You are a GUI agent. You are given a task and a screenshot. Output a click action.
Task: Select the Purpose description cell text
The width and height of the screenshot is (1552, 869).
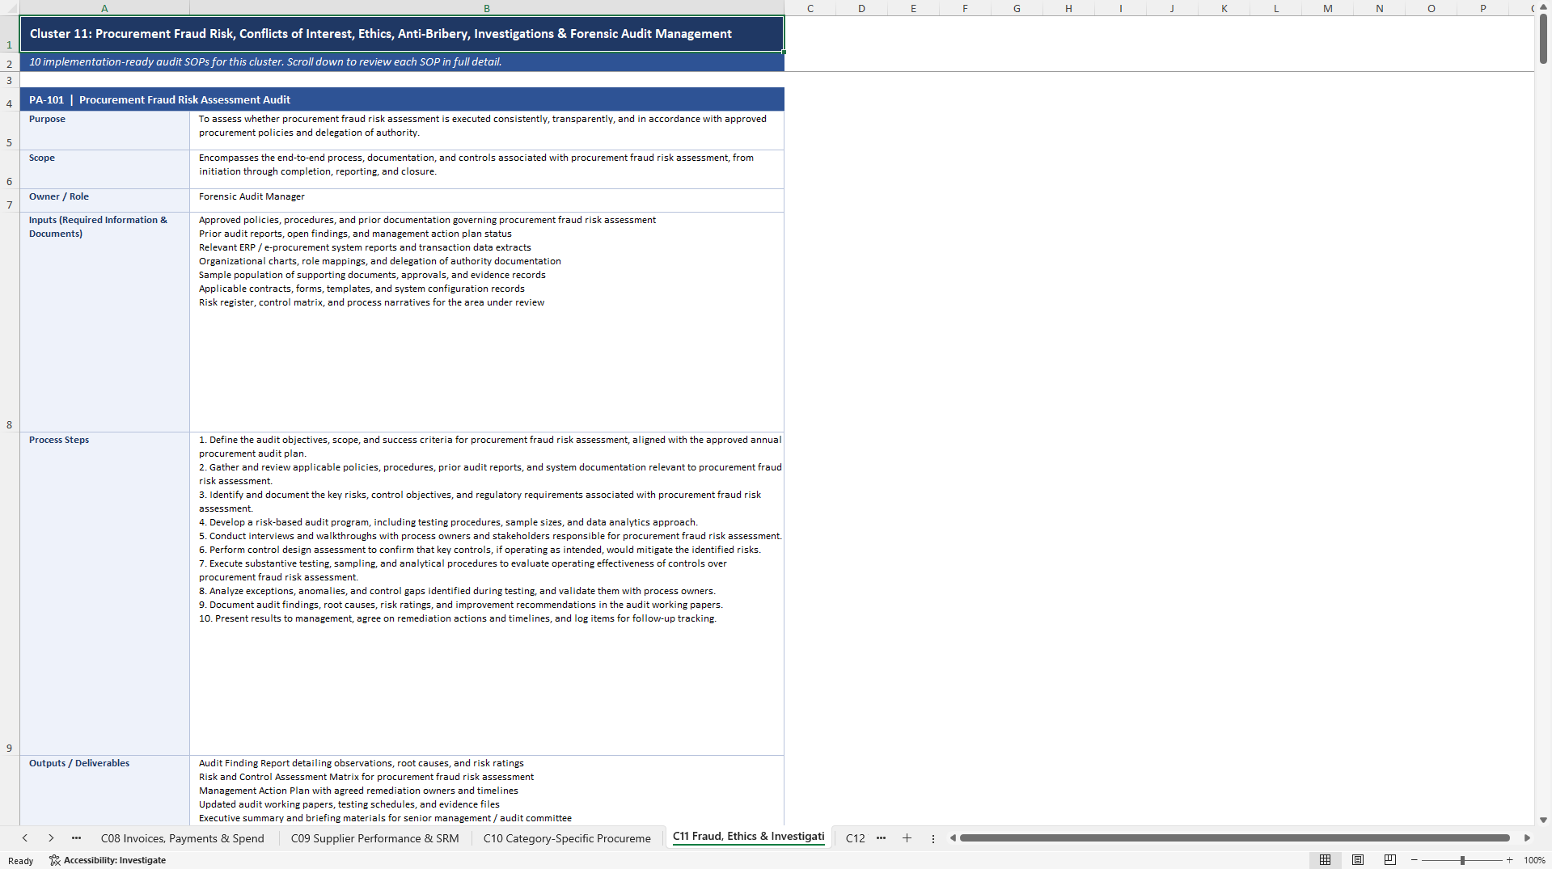click(x=487, y=130)
